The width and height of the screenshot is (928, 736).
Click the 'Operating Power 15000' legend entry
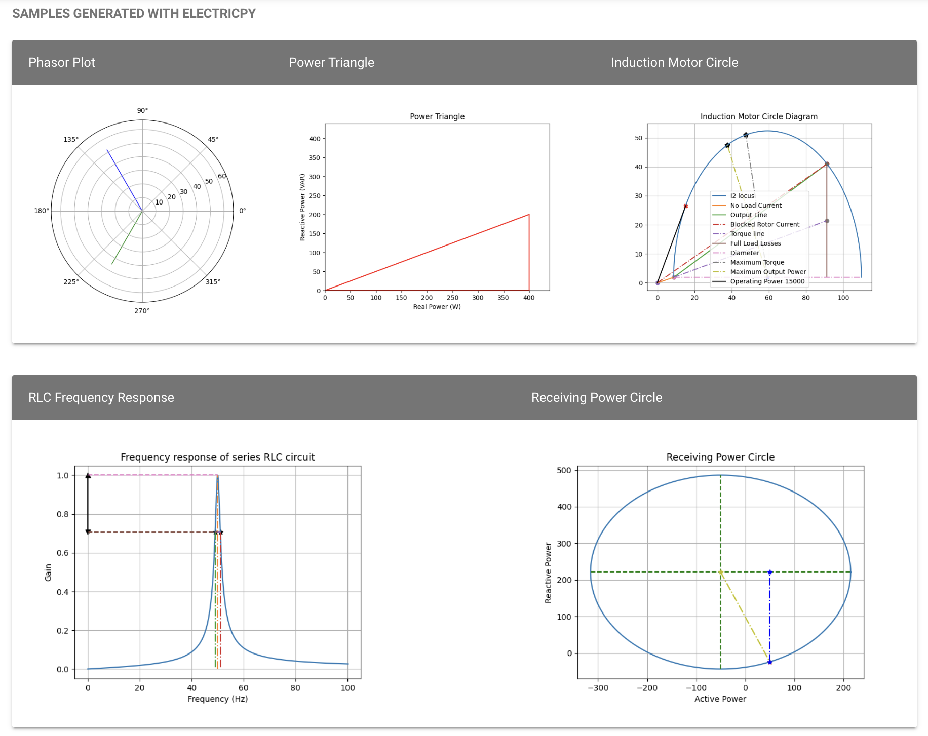click(767, 281)
